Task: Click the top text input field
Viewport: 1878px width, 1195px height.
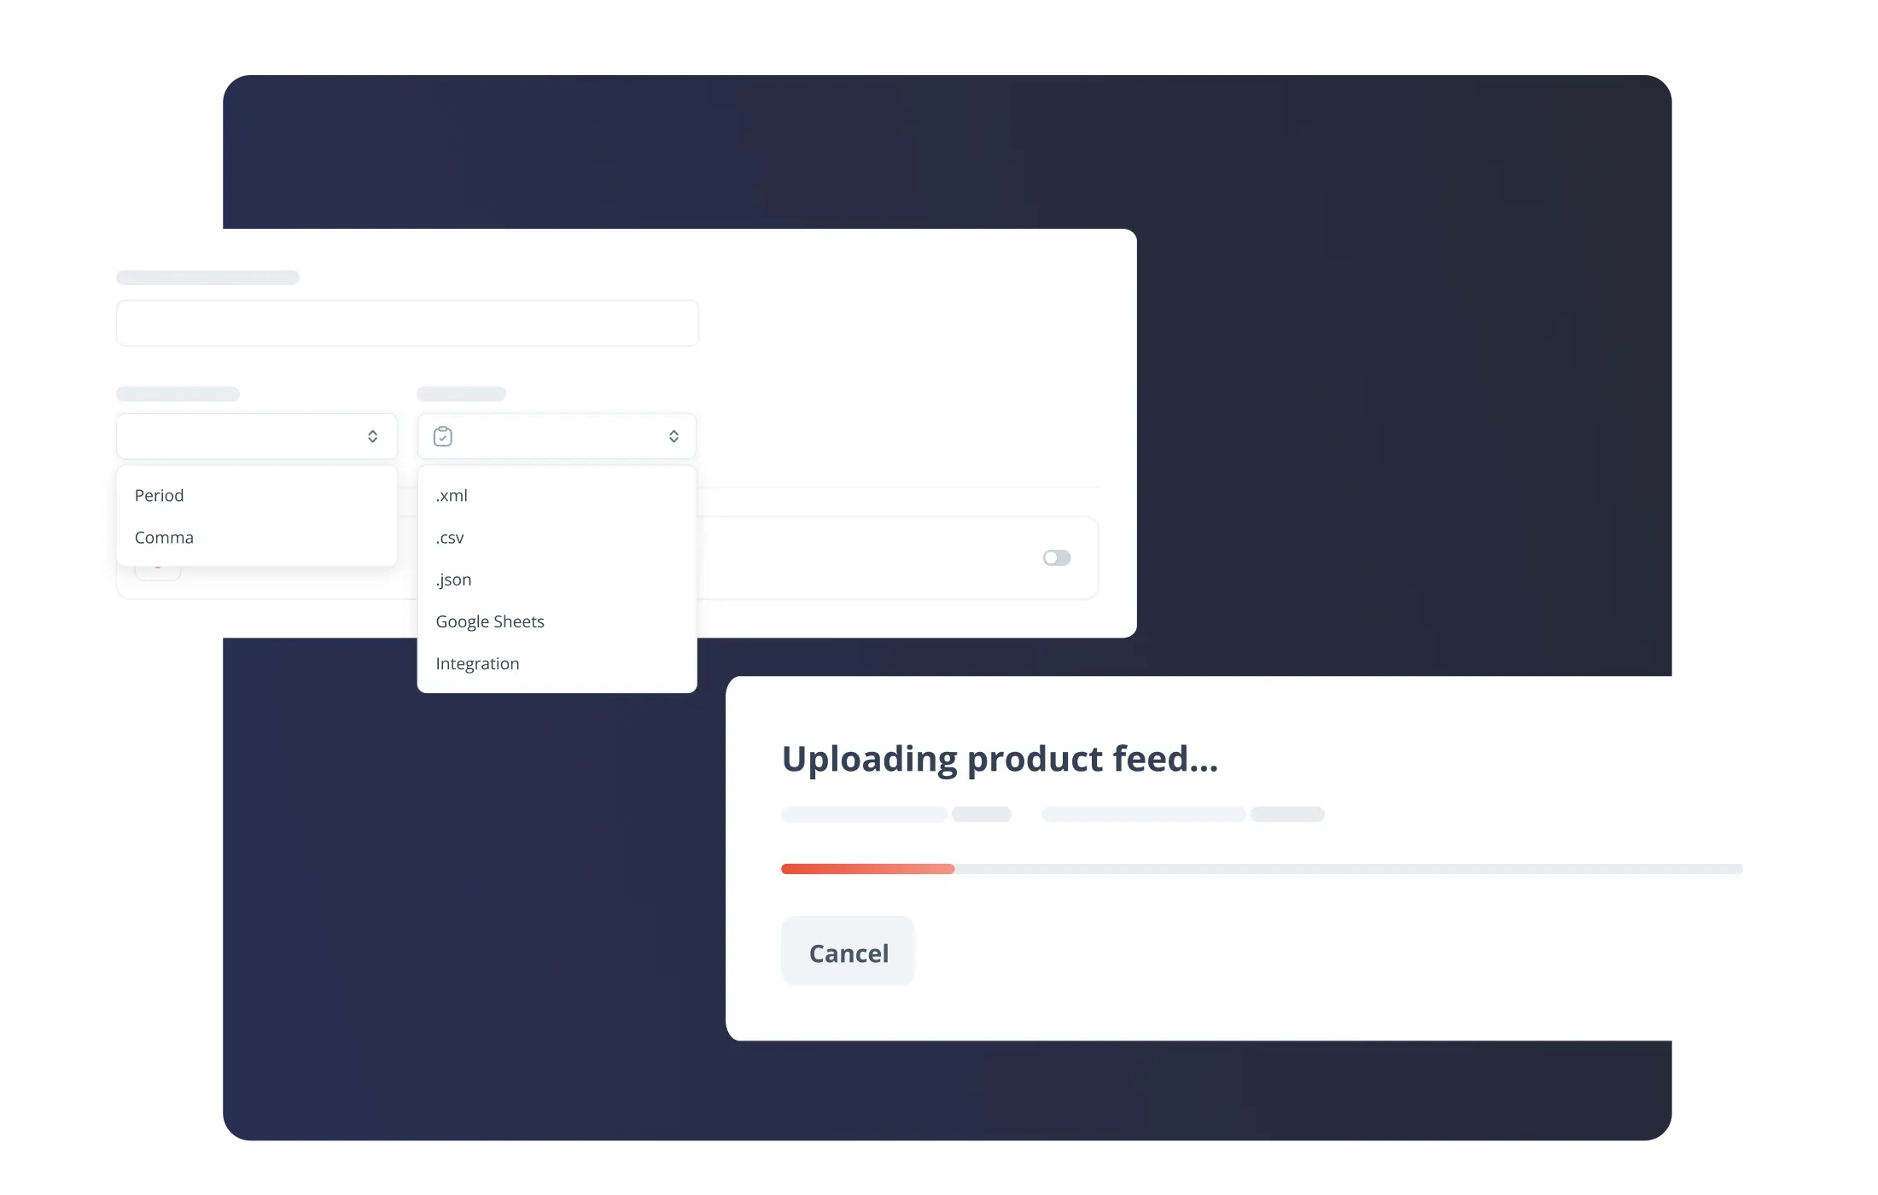Action: click(x=406, y=324)
